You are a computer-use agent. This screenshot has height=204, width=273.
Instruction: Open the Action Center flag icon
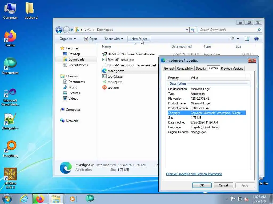(x=233, y=199)
